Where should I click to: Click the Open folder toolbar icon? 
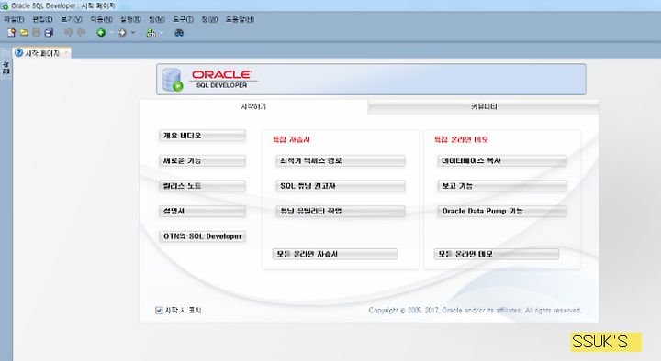point(24,32)
